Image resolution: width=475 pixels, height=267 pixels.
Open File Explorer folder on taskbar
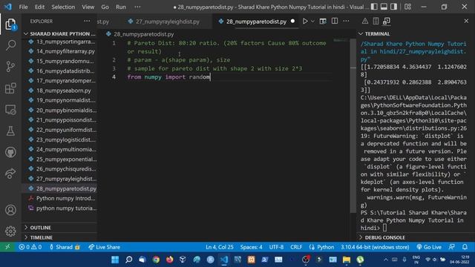pos(347,260)
